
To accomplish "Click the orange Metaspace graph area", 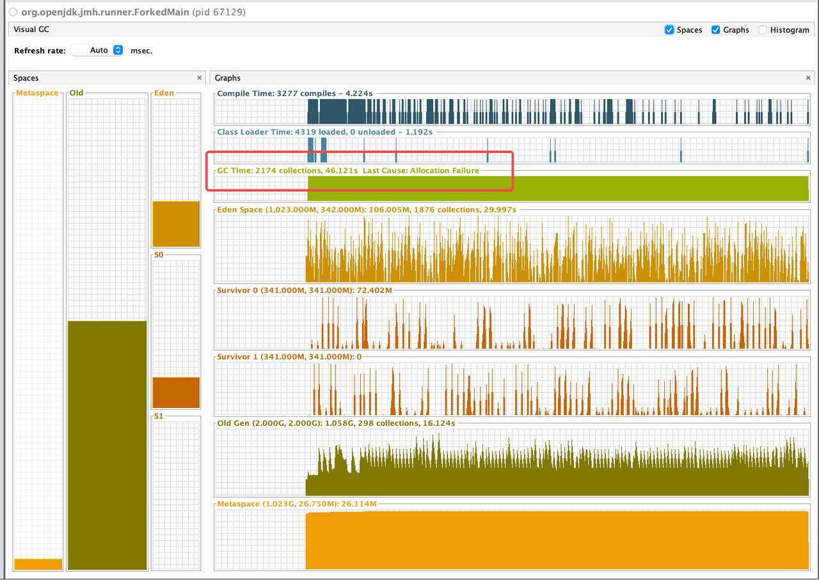I will (557, 540).
